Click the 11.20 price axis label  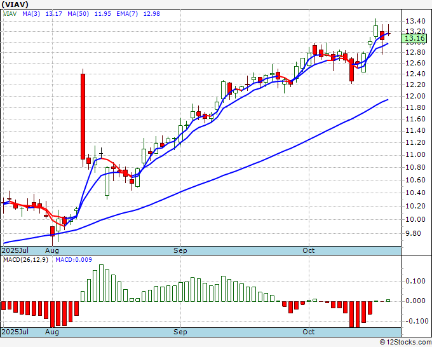point(415,142)
